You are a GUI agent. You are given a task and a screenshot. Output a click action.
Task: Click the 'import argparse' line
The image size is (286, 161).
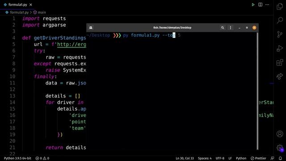(x=44, y=25)
